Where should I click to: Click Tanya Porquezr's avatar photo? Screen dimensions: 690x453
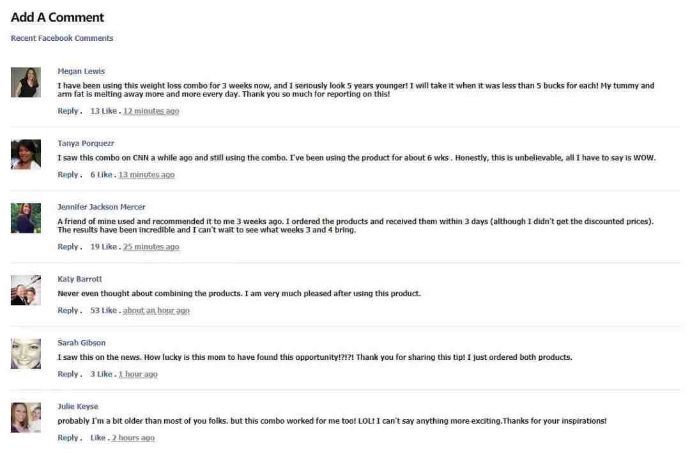[26, 154]
